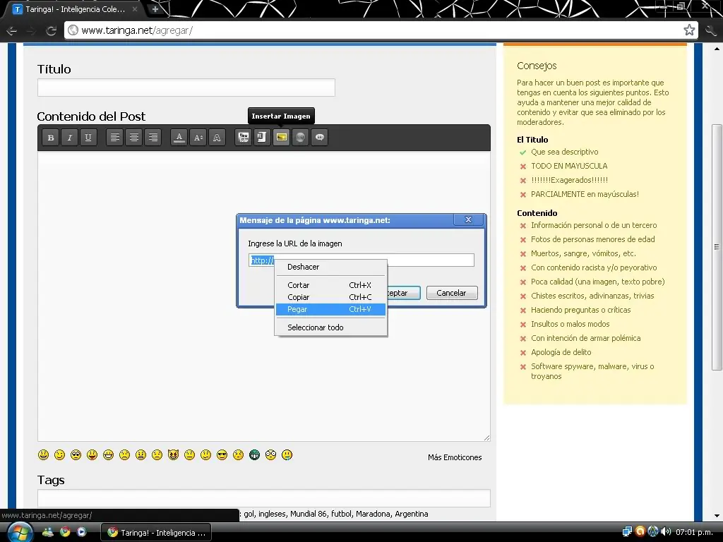The height and width of the screenshot is (542, 723).
Task: Align post text to the right
Action: click(x=153, y=138)
